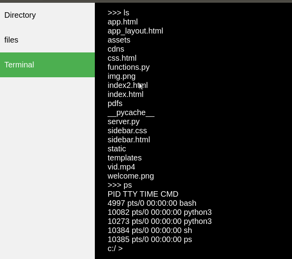Switch to the Terminal sidebar tab
Viewport: 292px width, 259px height.
coord(47,65)
